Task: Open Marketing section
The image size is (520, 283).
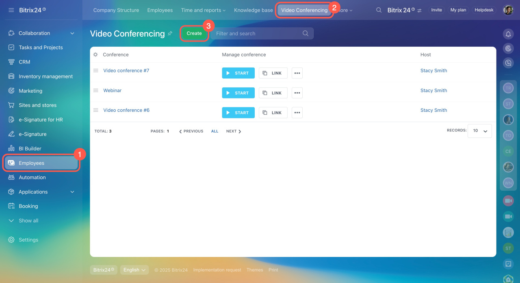Action: tap(30, 91)
